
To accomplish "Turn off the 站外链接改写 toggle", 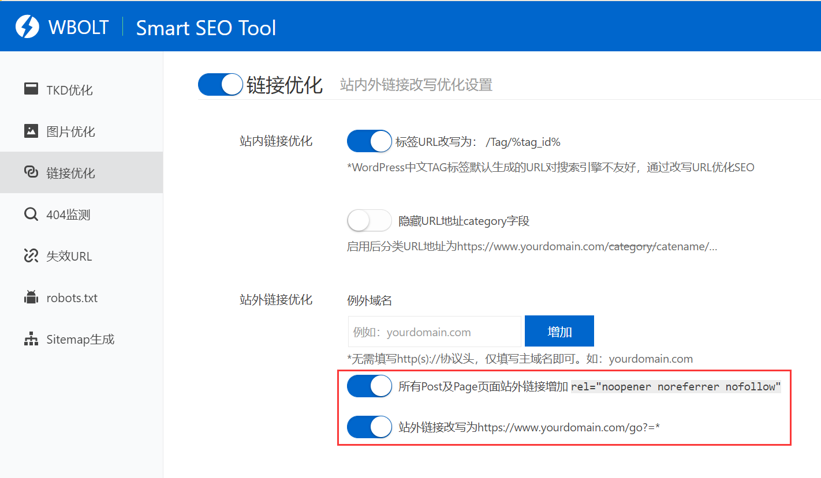I will point(369,427).
